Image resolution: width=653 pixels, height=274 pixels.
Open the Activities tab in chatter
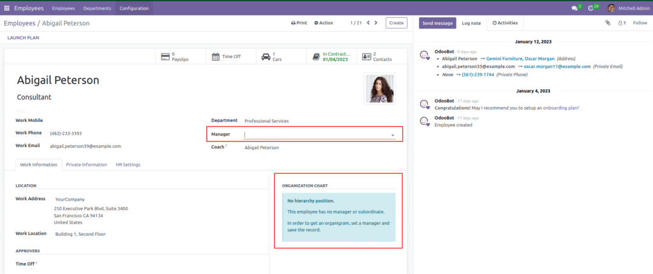pyautogui.click(x=505, y=23)
